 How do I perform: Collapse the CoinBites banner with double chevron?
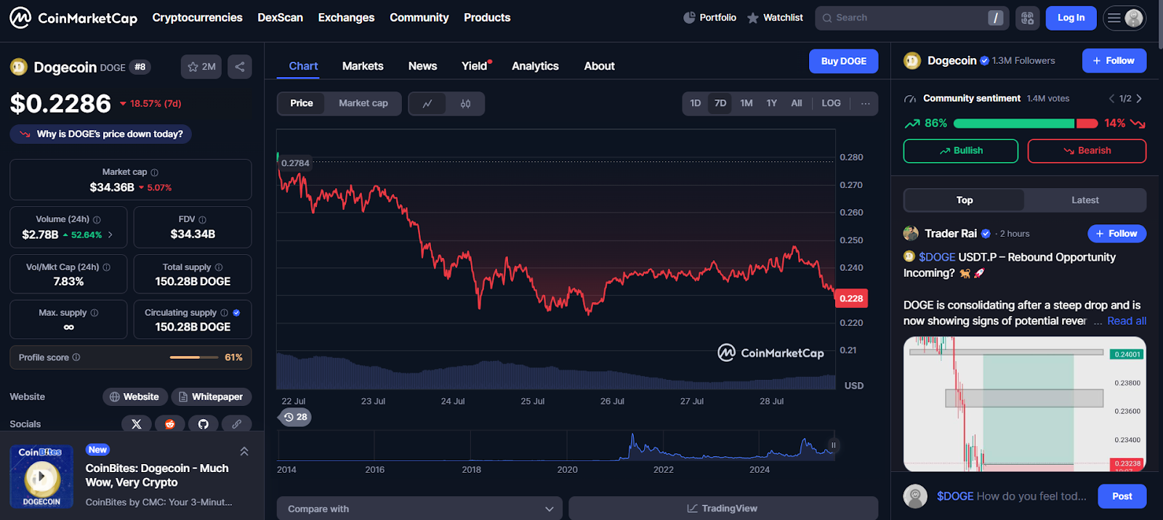click(244, 452)
